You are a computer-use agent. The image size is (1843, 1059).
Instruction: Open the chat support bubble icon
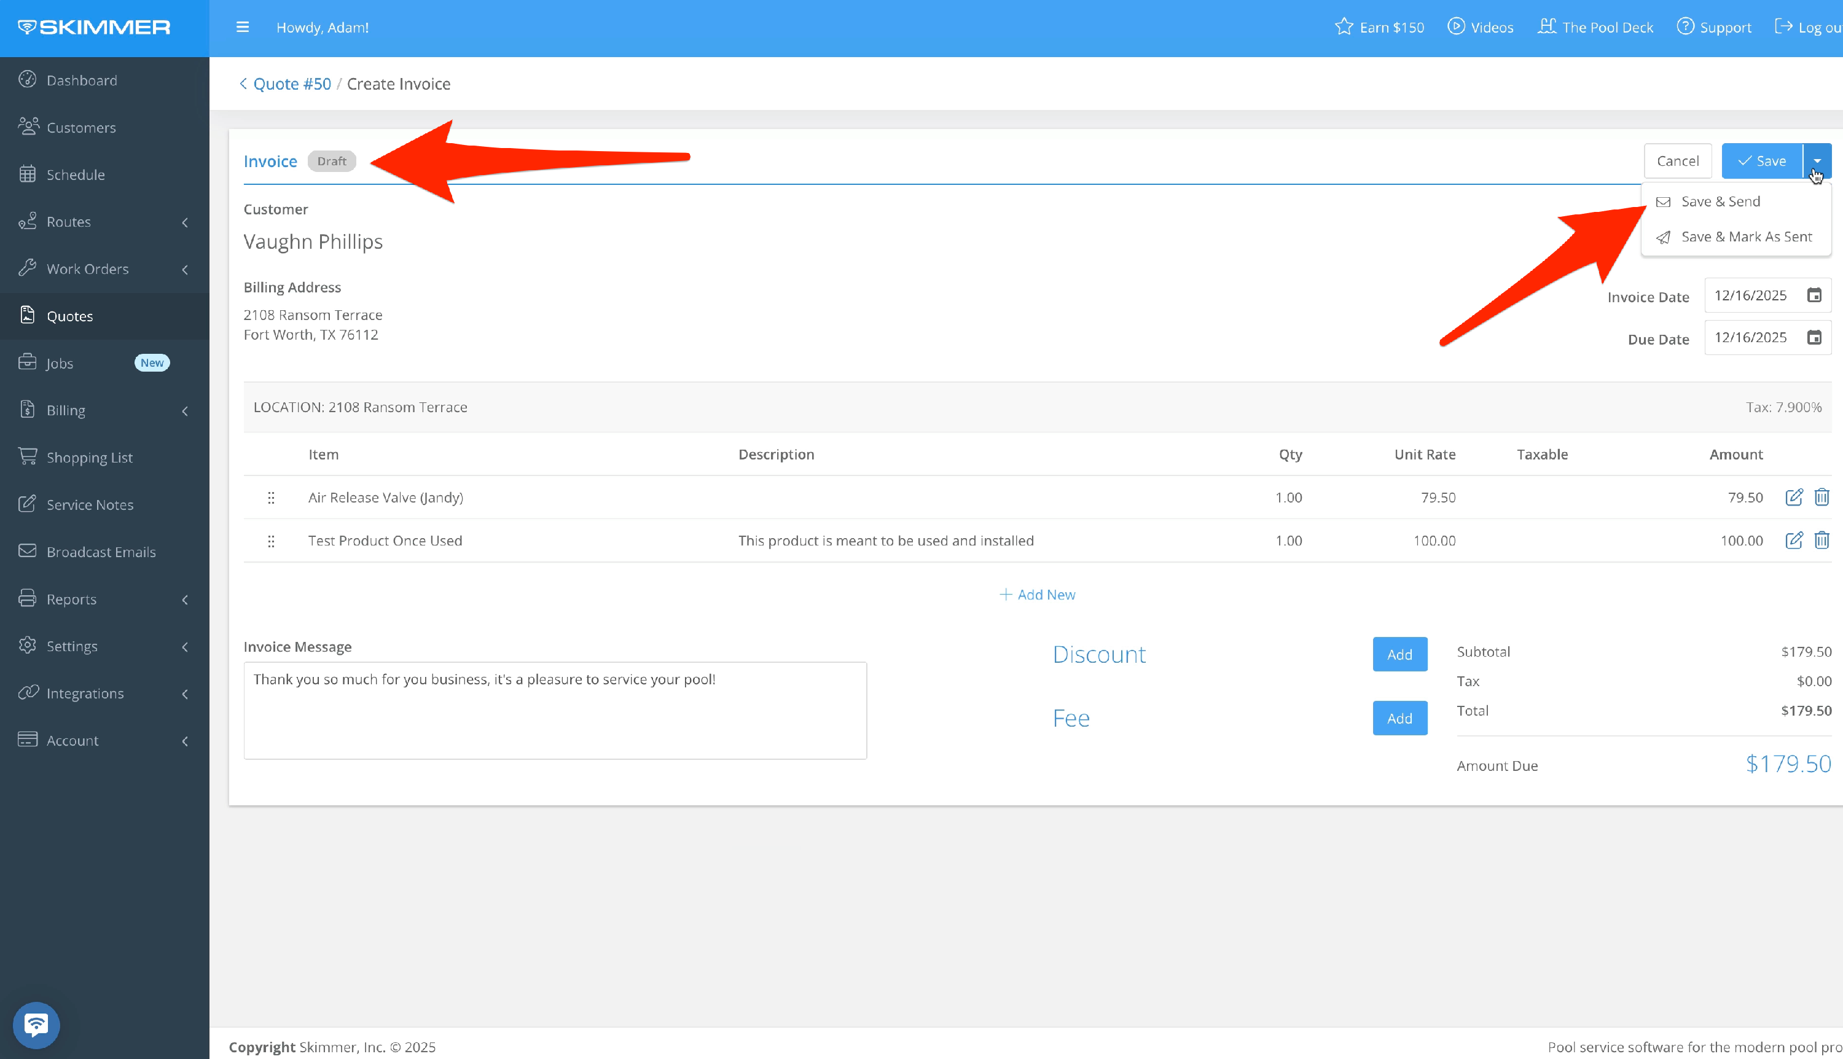[36, 1025]
